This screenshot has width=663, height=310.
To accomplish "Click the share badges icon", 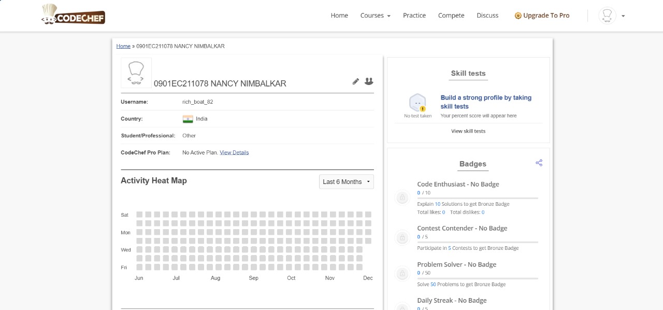I will pos(539,163).
